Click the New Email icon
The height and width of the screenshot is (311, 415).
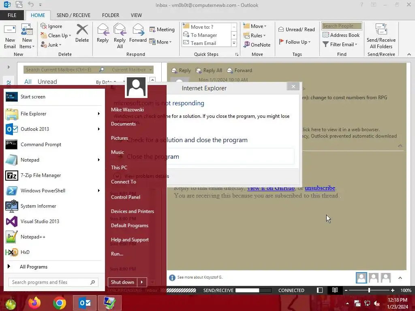point(10,30)
